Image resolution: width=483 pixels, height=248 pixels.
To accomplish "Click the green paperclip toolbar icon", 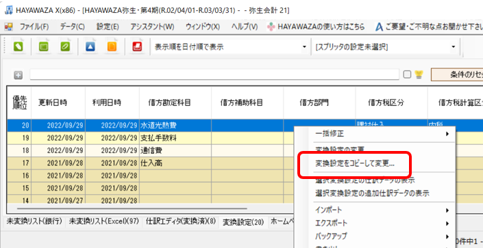I will [x=65, y=46].
